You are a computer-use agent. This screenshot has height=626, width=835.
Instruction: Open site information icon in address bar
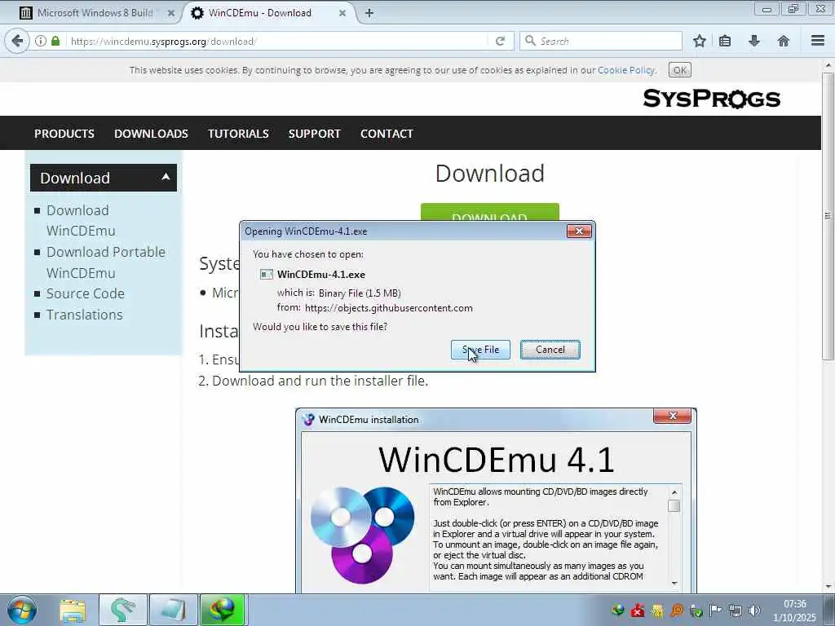[41, 41]
